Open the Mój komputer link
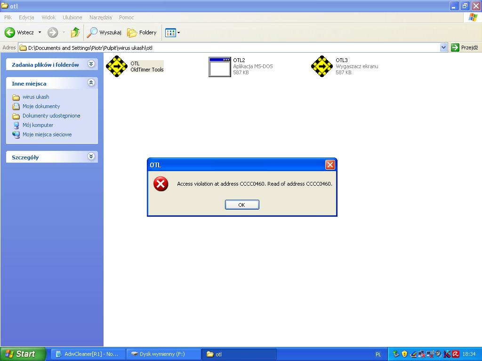 38,125
